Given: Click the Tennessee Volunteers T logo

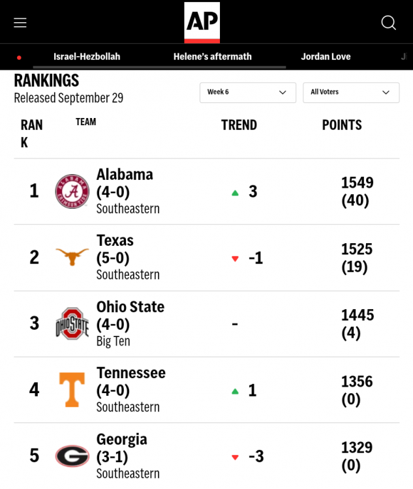Looking at the screenshot, I should [72, 390].
